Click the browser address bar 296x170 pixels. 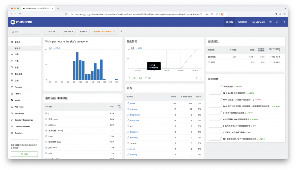pyautogui.click(x=139, y=14)
